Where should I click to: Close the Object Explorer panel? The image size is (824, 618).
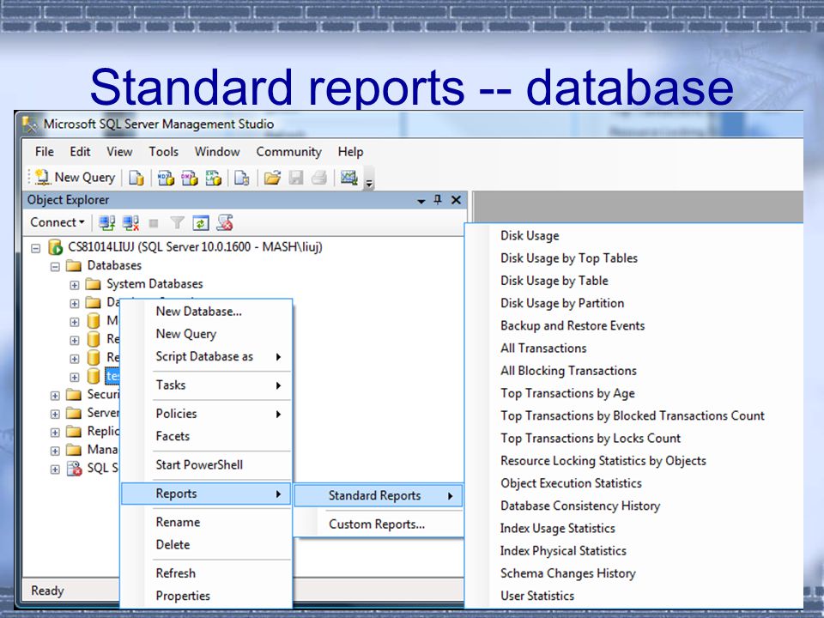[456, 200]
